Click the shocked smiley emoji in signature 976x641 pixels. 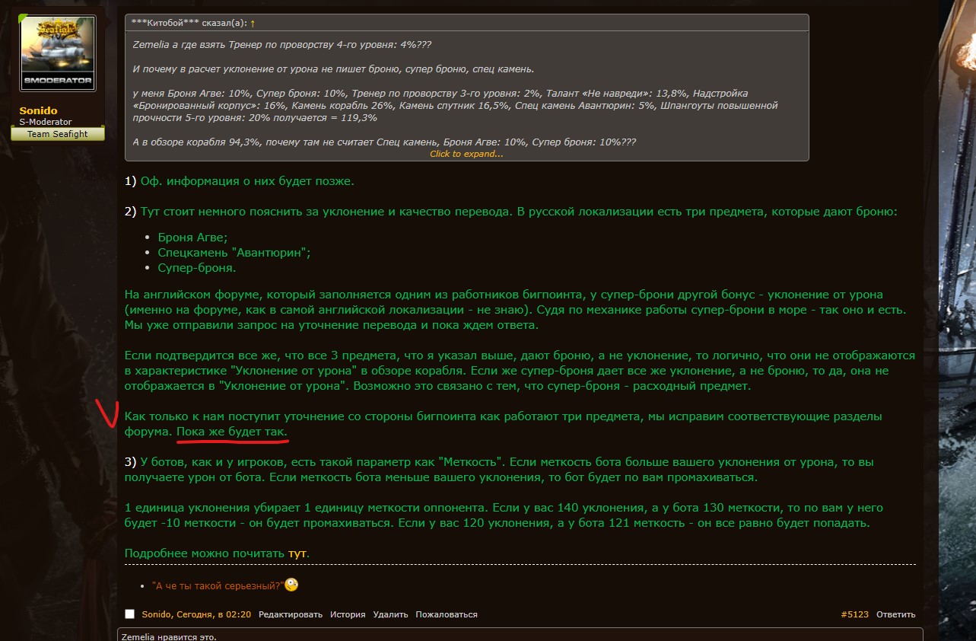pos(291,585)
